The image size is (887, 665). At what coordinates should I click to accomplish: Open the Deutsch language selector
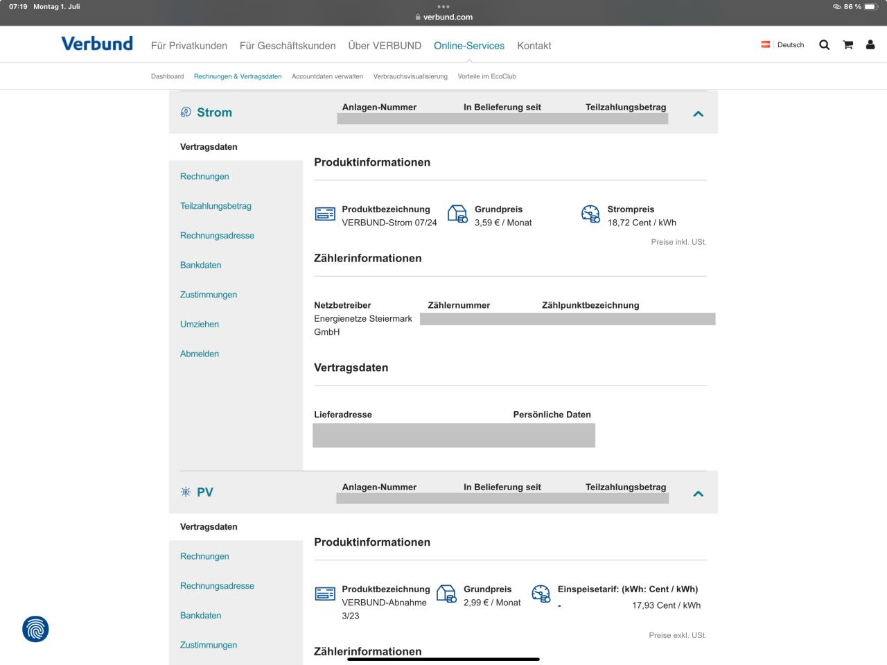click(791, 45)
